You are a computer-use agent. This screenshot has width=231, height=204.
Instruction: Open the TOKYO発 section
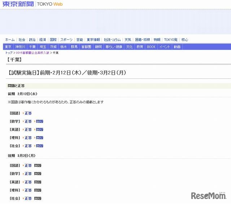[x=171, y=40]
